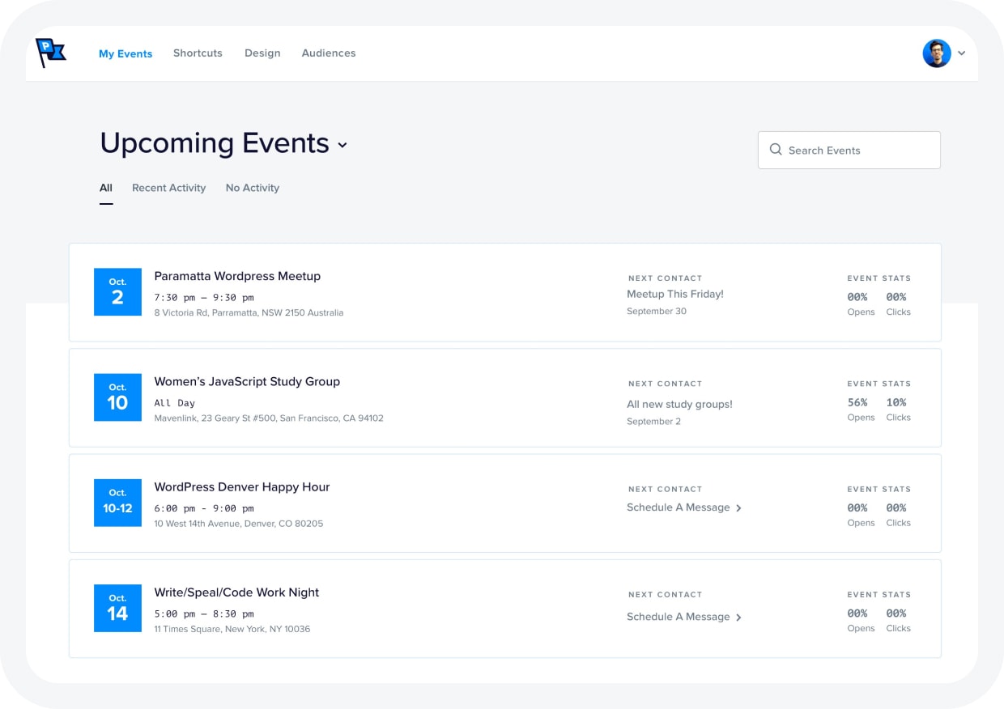Select the All tab
The width and height of the screenshot is (1004, 709).
point(106,188)
